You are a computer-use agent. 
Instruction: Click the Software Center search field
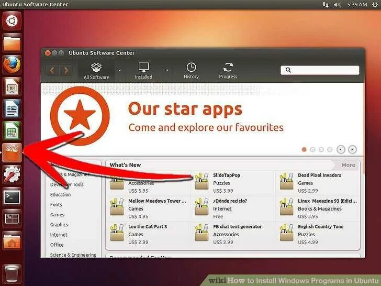click(x=320, y=70)
